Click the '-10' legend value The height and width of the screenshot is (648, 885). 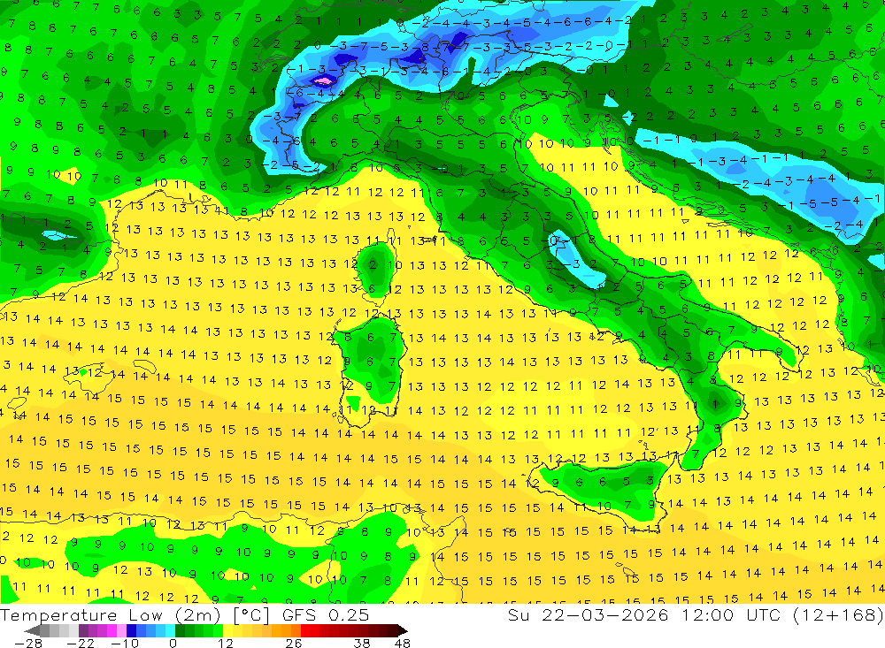click(x=124, y=643)
